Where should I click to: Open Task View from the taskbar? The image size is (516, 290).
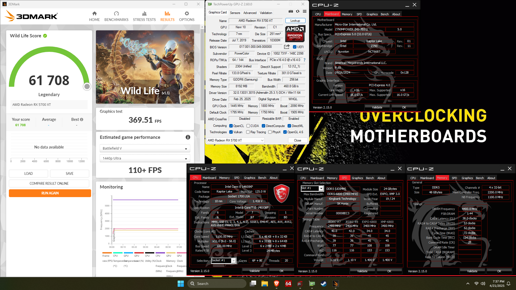(x=253, y=284)
